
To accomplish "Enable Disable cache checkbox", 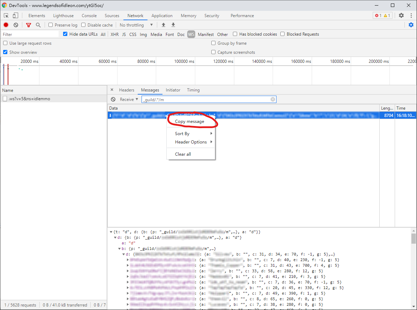I will [83, 25].
